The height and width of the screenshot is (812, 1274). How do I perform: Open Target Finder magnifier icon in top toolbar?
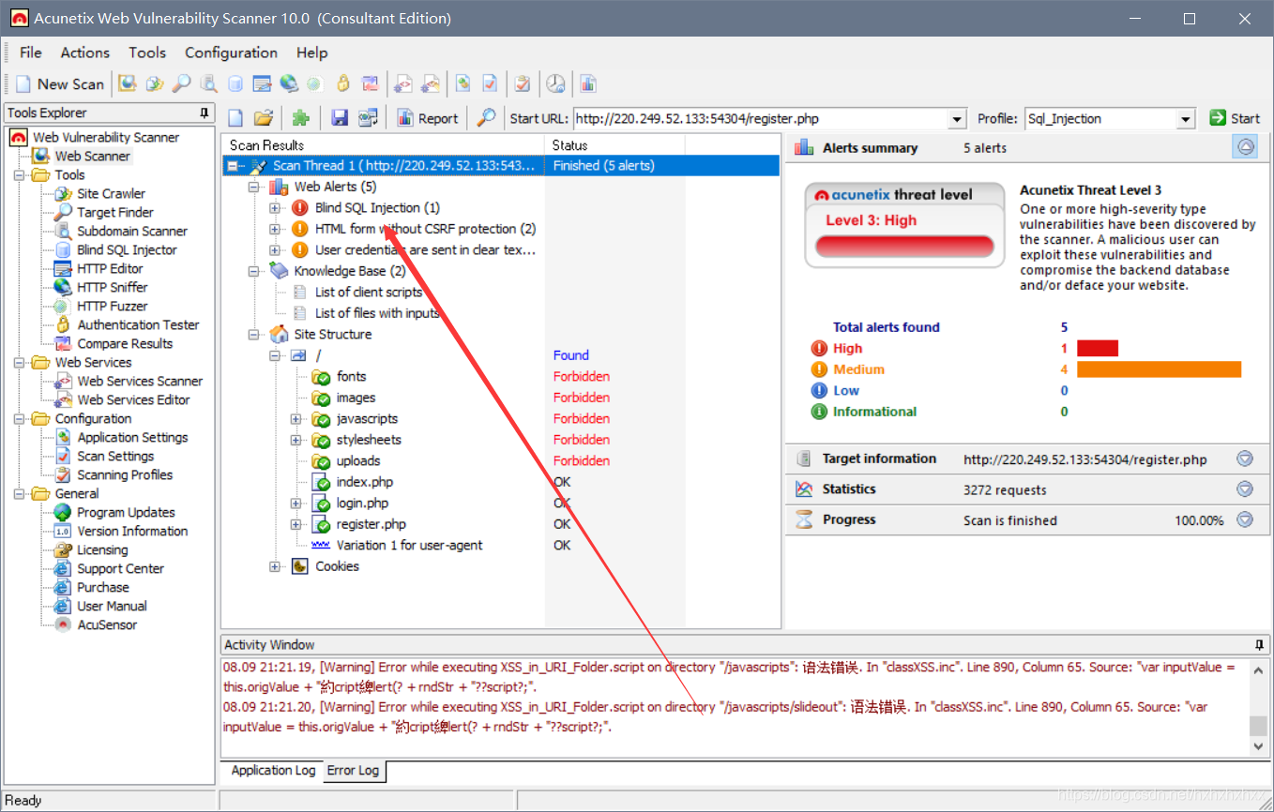click(x=181, y=84)
